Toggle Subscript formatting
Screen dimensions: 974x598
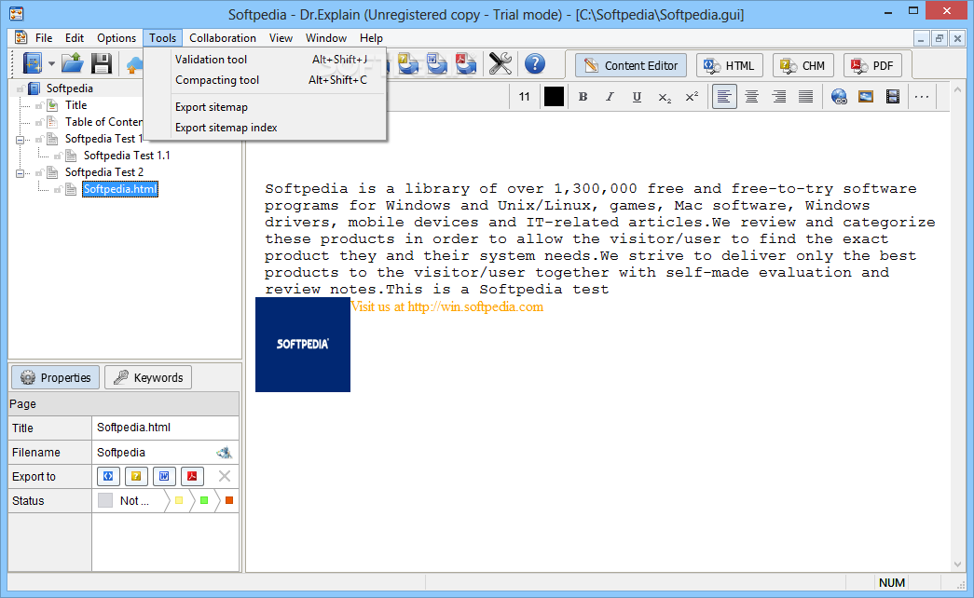[664, 97]
